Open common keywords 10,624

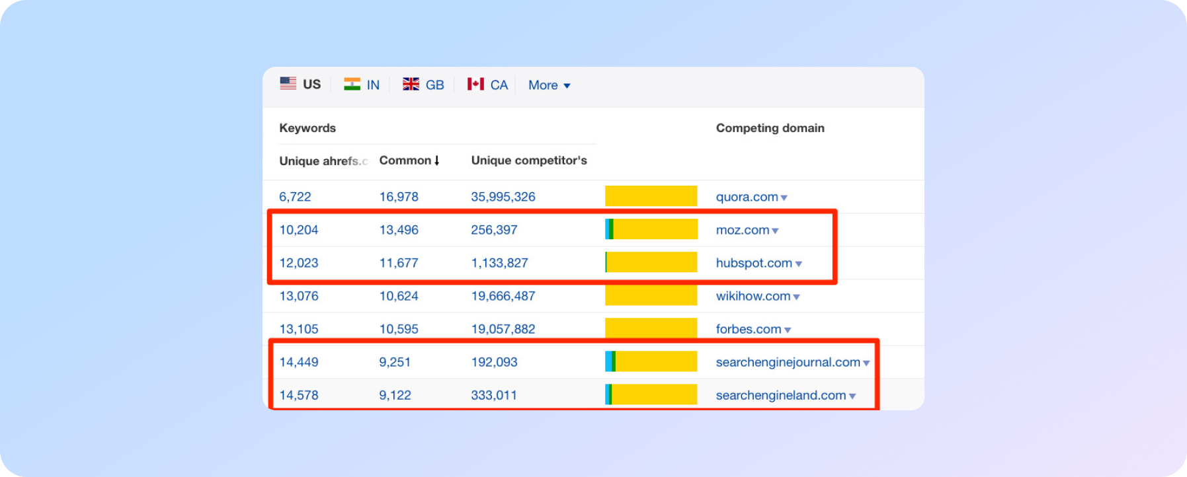point(399,296)
